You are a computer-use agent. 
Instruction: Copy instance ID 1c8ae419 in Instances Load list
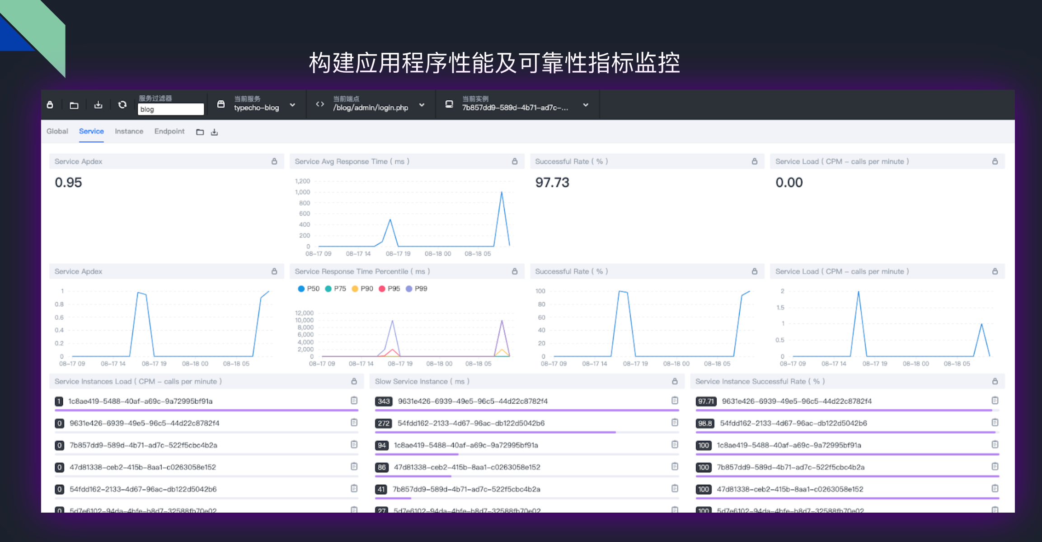[x=354, y=401]
